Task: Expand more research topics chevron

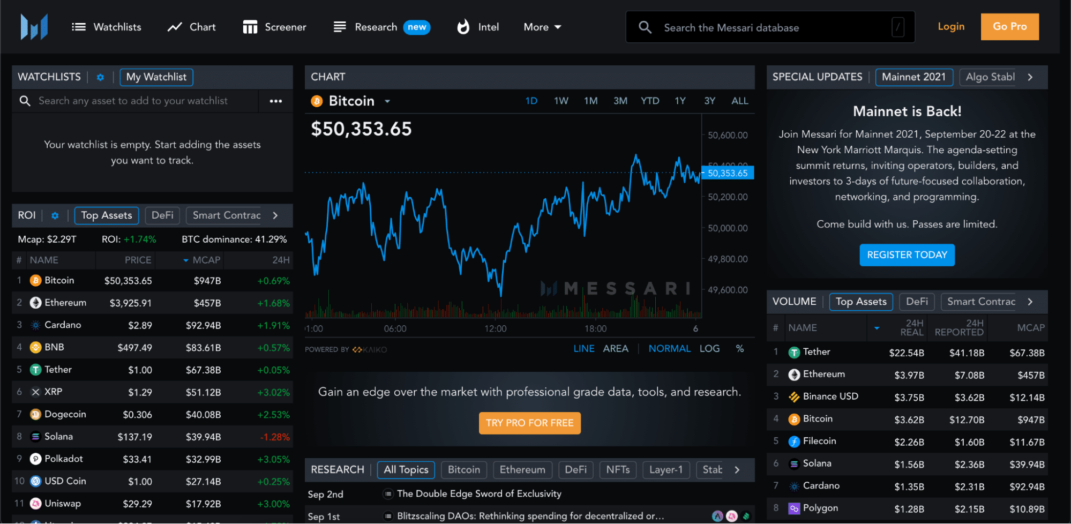Action: (737, 470)
